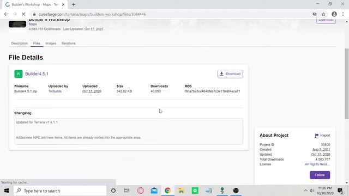The width and height of the screenshot is (349, 196).
Task: Click the uploaded date Oct 17, 2020
Action: tap(92, 91)
